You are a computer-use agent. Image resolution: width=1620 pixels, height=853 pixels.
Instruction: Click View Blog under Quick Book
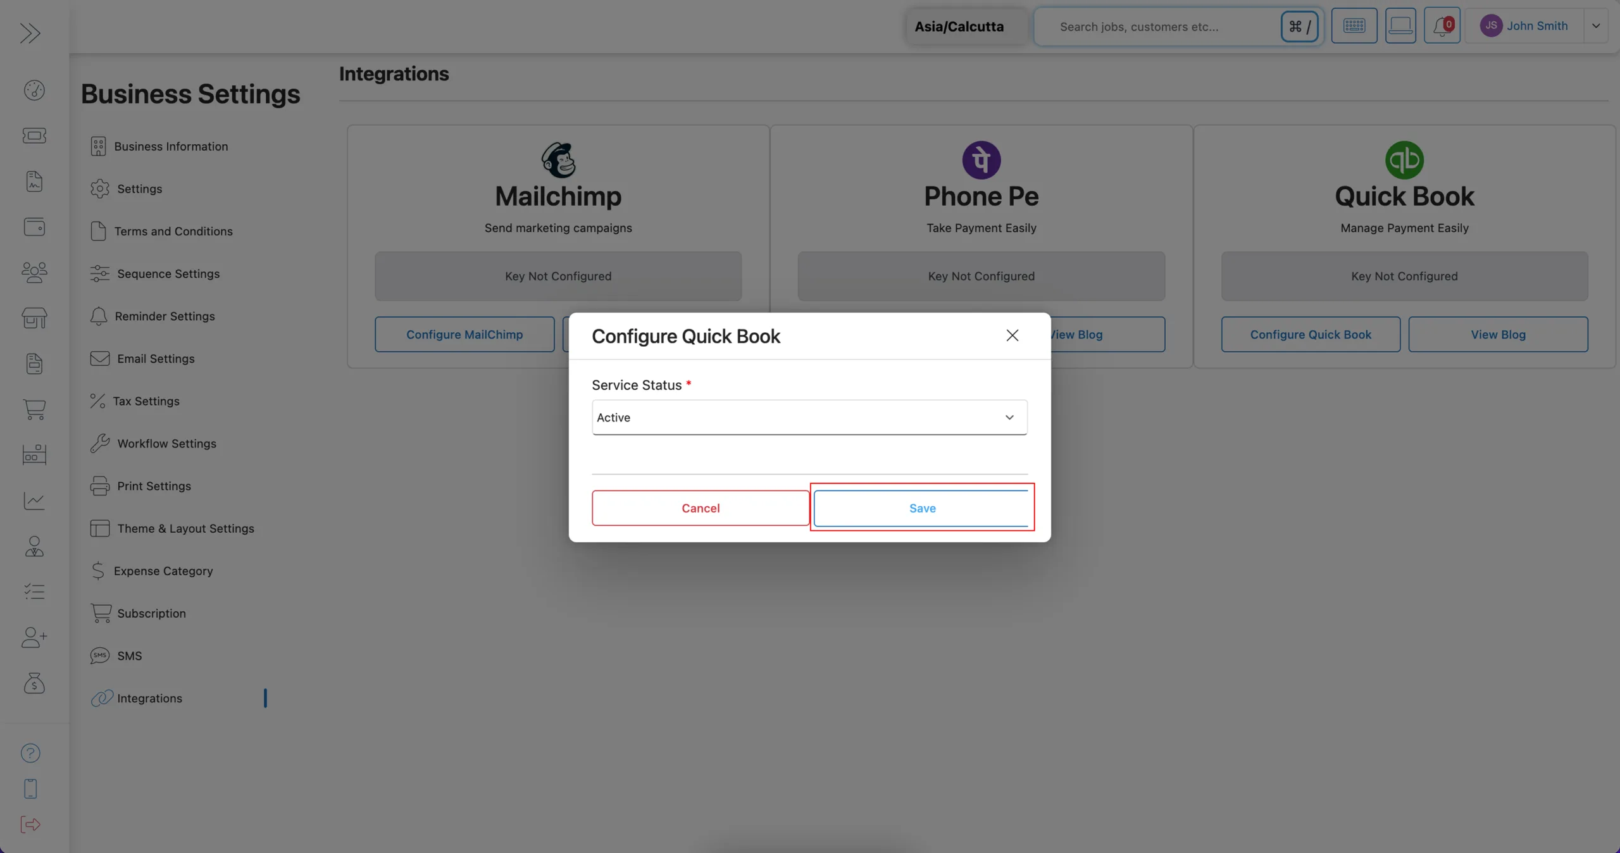click(x=1498, y=334)
